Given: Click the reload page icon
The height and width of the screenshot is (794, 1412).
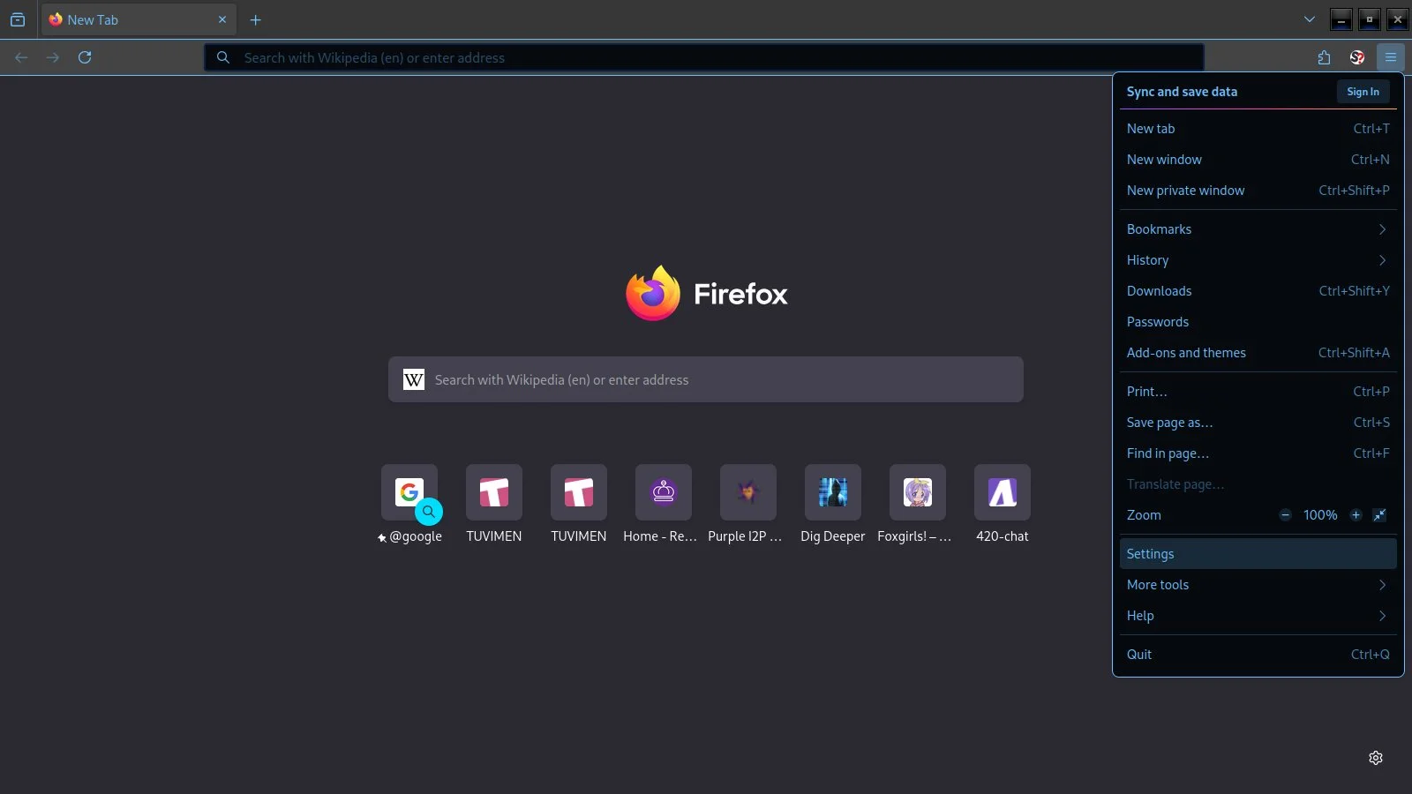Looking at the screenshot, I should (85, 57).
